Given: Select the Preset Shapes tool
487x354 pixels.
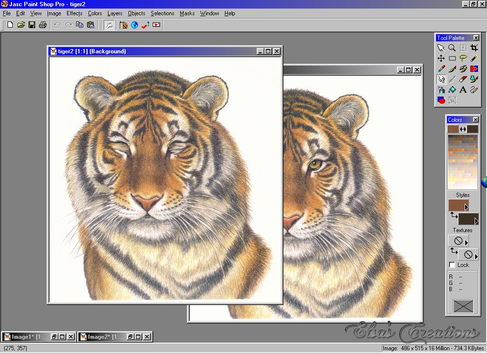Looking at the screenshot, I should pyautogui.click(x=441, y=100).
